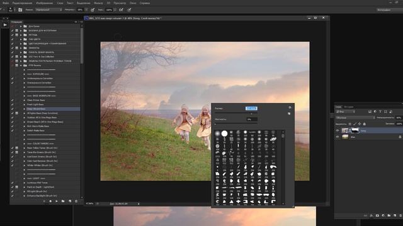
Task: Filter layers by smart objects icon
Action: (390, 112)
